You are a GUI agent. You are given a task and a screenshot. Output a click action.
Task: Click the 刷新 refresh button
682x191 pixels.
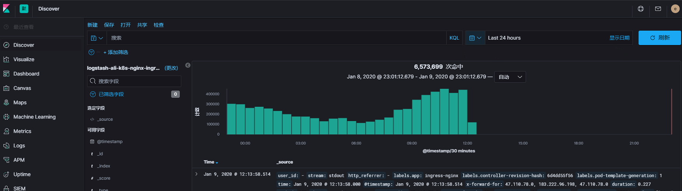[659, 38]
